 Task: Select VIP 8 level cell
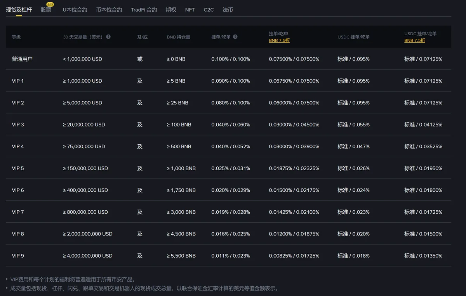pyautogui.click(x=18, y=234)
